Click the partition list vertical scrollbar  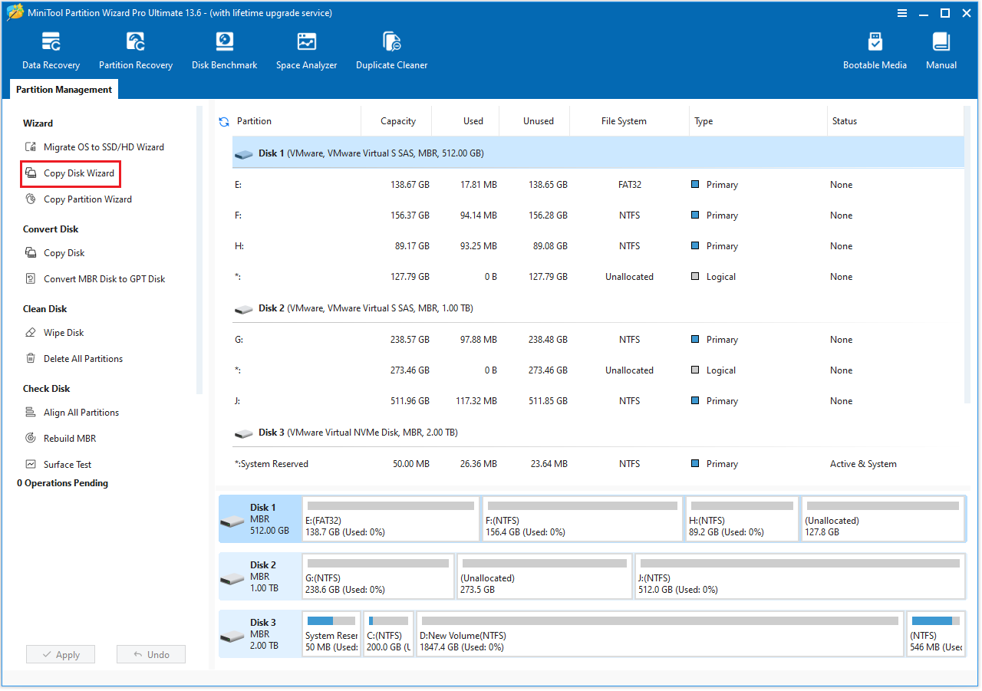967,253
